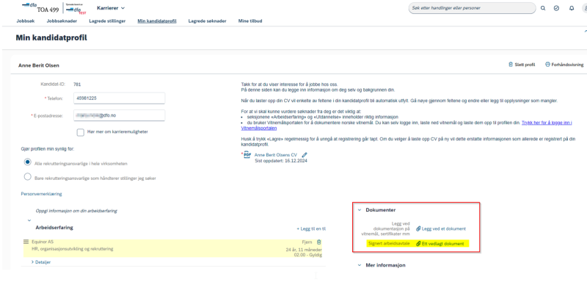Open the Personvernerklæring link
Screen dimensions: 587x285
click(x=42, y=194)
